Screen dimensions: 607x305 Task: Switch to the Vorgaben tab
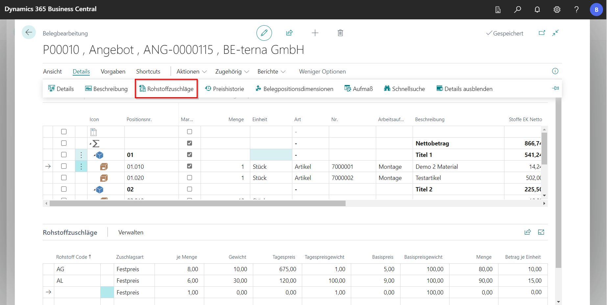(x=113, y=72)
